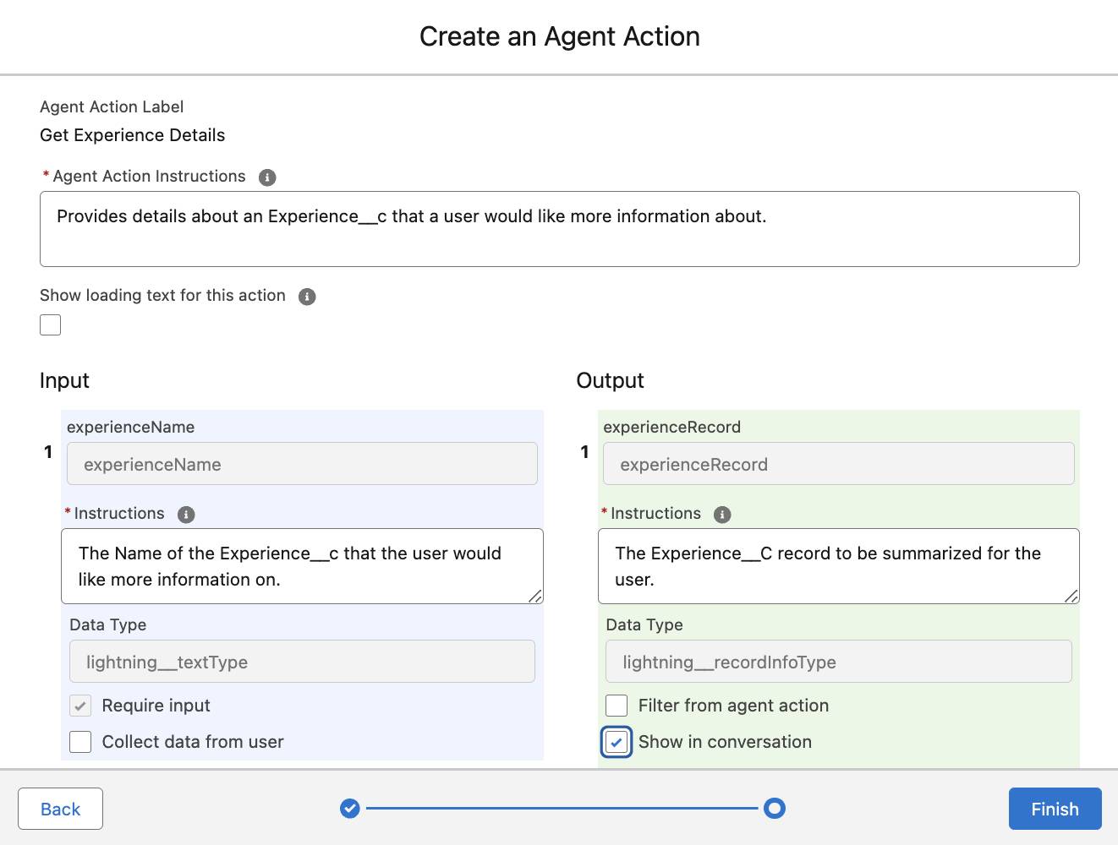Click the experienceRecord name field
This screenshot has height=845, width=1118.
coord(838,464)
